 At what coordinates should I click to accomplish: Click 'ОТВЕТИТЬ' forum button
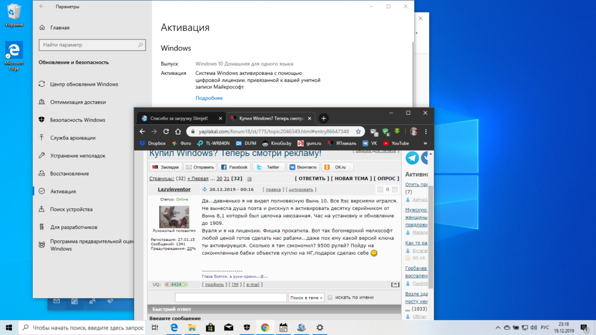(x=312, y=179)
